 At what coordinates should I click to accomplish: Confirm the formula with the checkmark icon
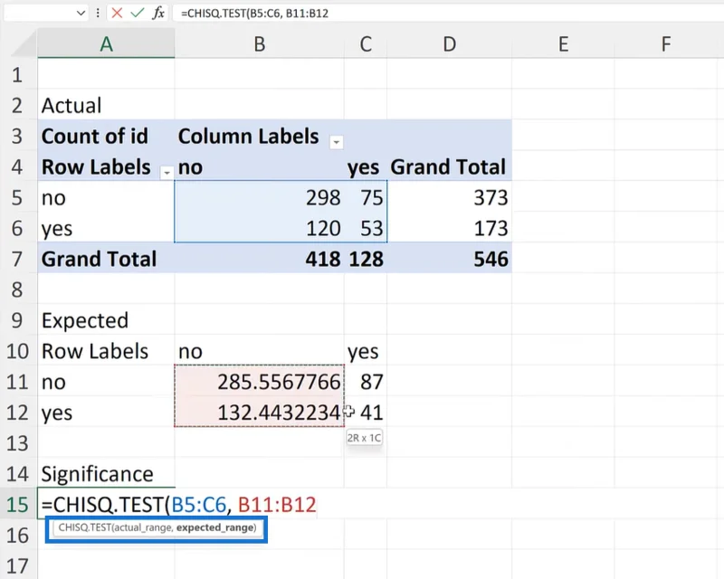[138, 13]
